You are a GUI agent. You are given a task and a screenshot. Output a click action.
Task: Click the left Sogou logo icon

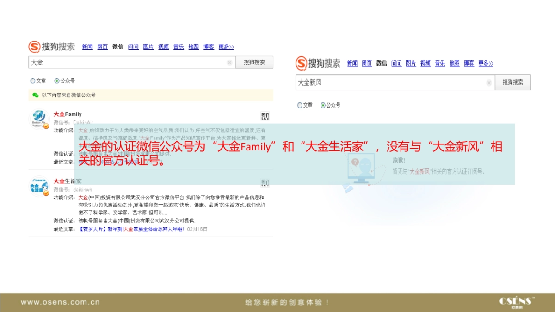click(x=35, y=47)
